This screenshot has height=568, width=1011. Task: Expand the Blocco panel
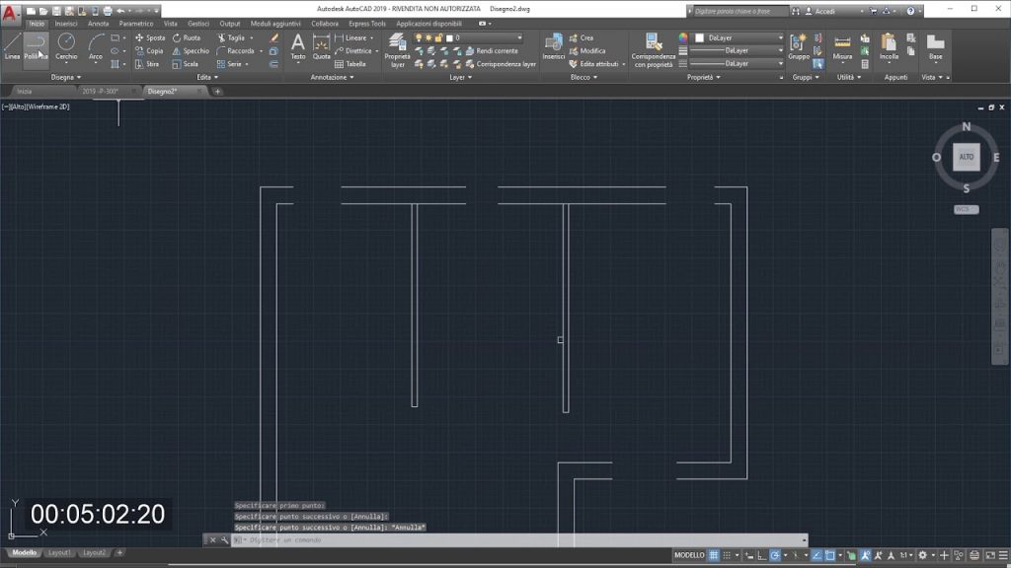point(583,77)
